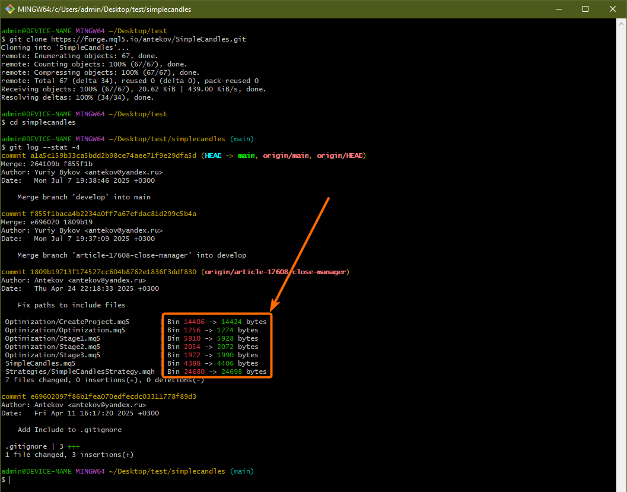The height and width of the screenshot is (492, 627).
Task: Click the "Receiving objects" progress line
Action: pyautogui.click(x=133, y=89)
